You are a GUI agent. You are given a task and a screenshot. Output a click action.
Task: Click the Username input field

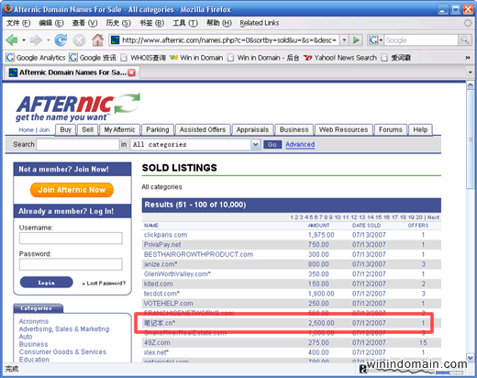point(71,239)
